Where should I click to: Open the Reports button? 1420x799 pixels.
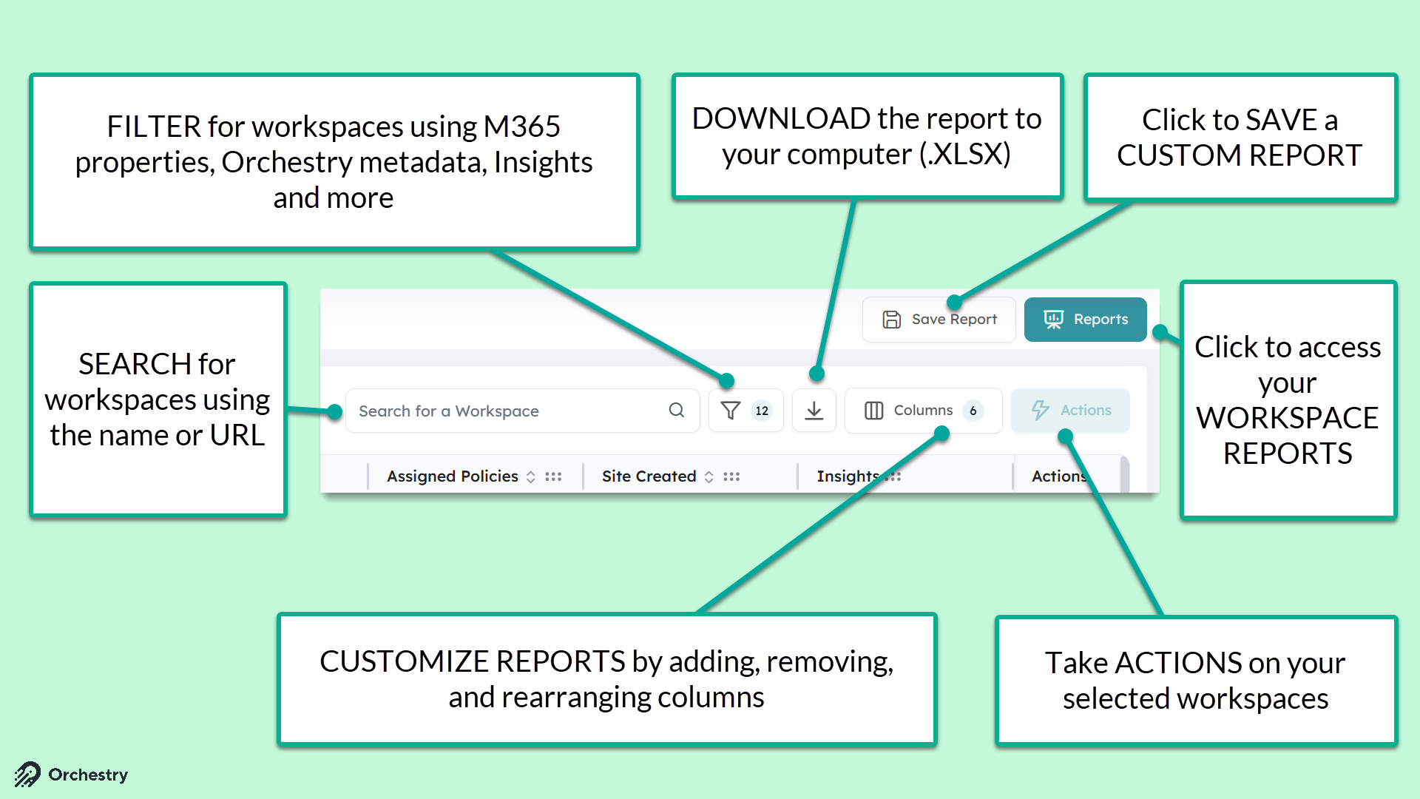[x=1085, y=320]
